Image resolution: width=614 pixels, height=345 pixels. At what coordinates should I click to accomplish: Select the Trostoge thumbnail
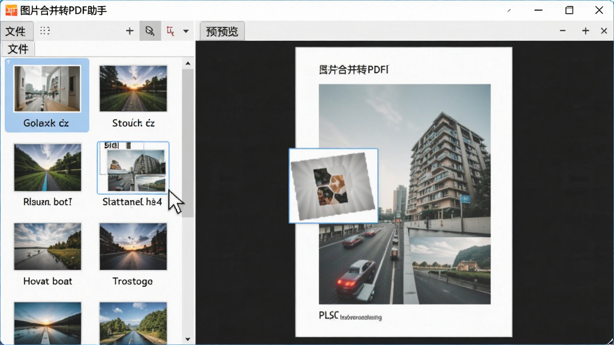pos(133,246)
